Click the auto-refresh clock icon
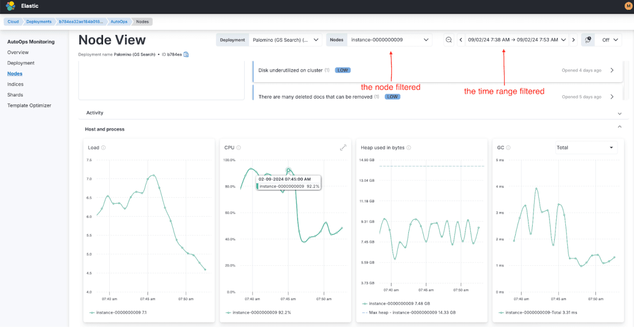 pos(588,40)
